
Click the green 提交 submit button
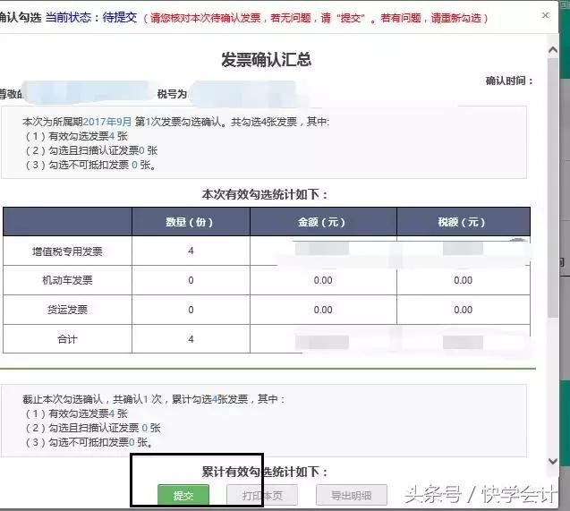183,495
